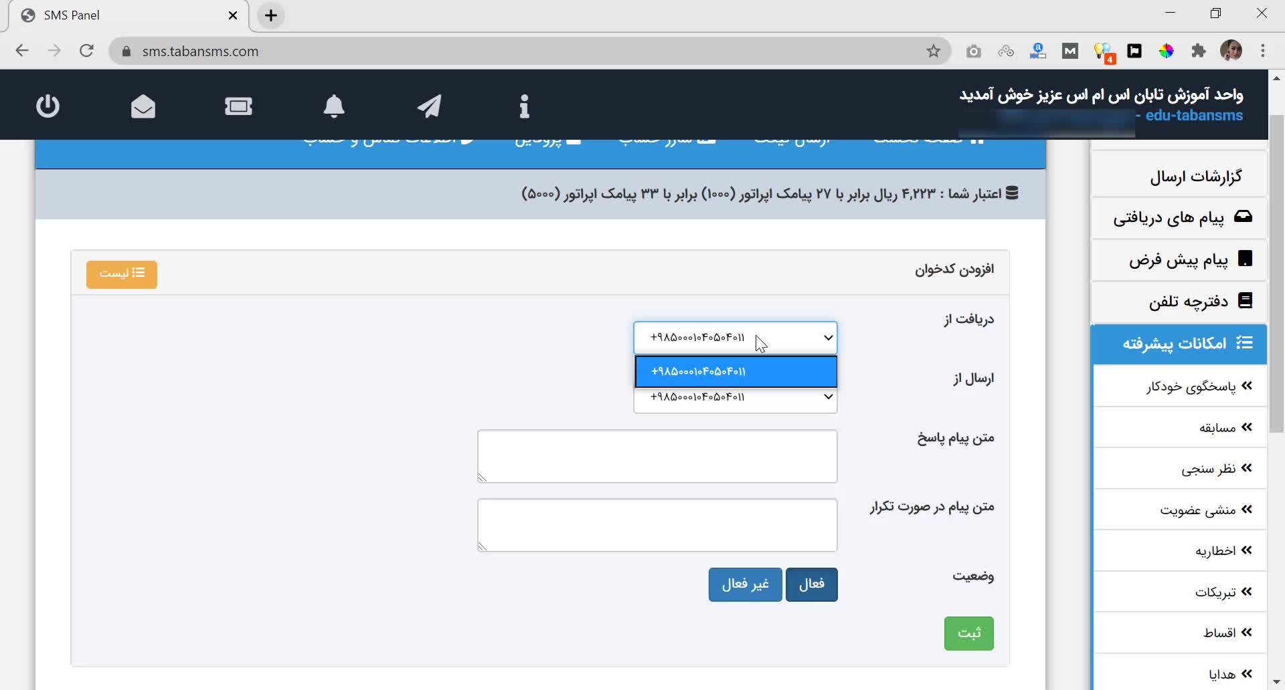Click the دریافت از field label

[x=968, y=319]
